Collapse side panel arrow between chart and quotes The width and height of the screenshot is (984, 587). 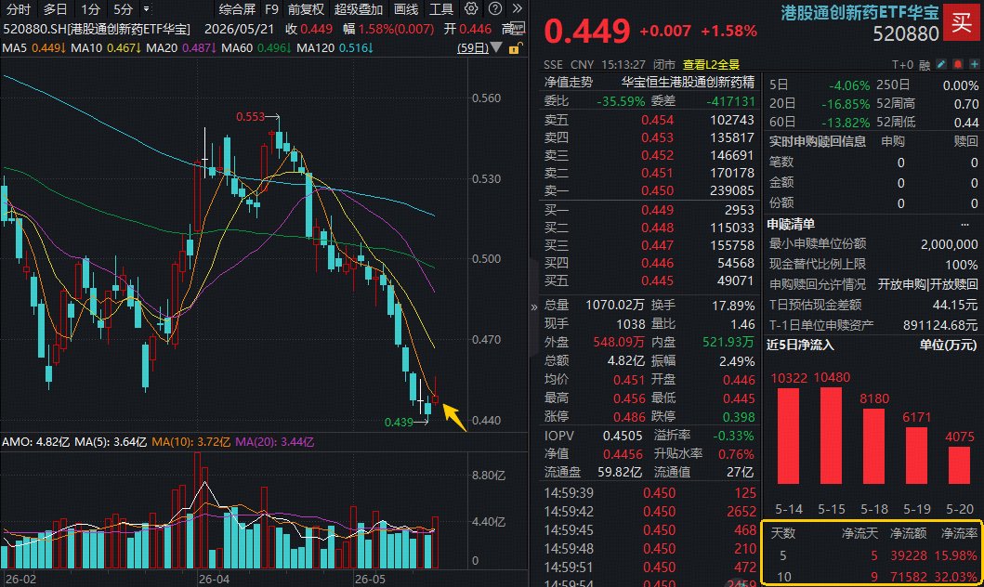click(x=534, y=307)
